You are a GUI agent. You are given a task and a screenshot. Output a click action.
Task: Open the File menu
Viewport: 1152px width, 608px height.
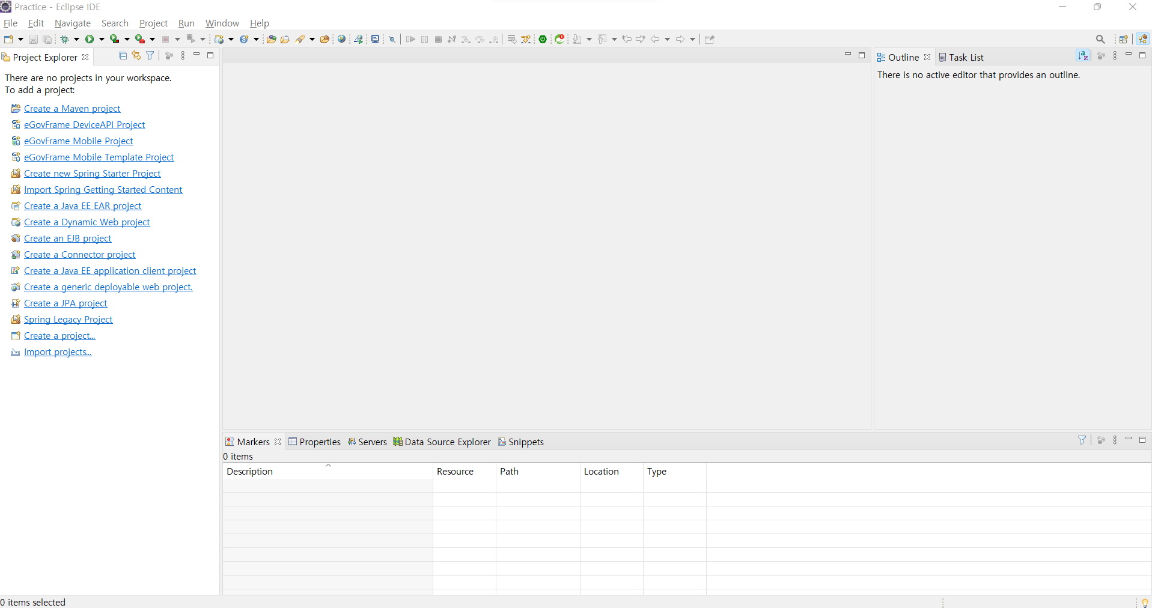(x=10, y=23)
